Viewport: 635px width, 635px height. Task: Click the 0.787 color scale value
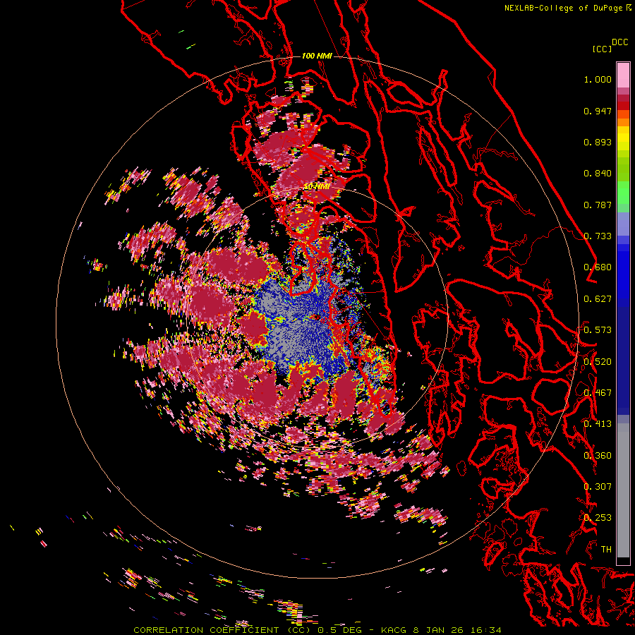[598, 205]
